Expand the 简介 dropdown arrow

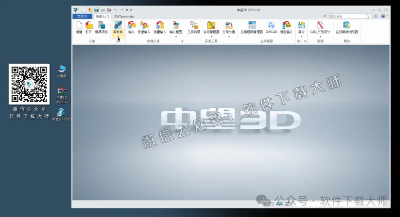click(302, 37)
